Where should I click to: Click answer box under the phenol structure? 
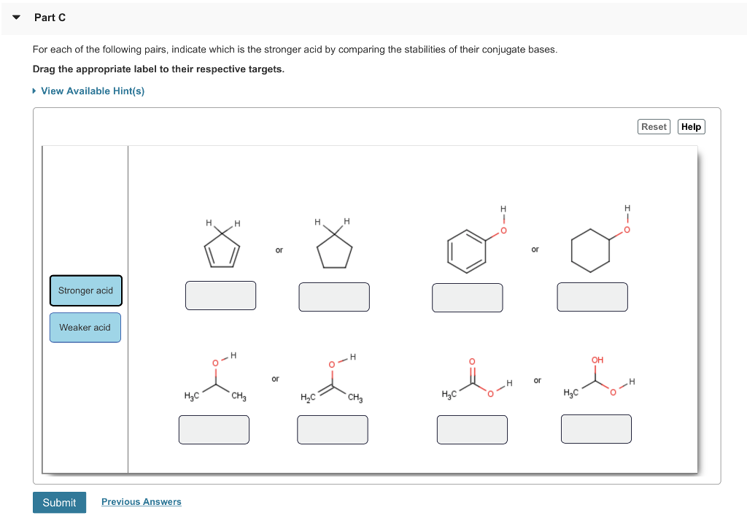pyautogui.click(x=467, y=297)
